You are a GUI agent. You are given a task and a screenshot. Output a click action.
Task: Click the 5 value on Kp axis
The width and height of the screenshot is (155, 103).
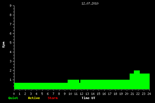coord(11,43)
